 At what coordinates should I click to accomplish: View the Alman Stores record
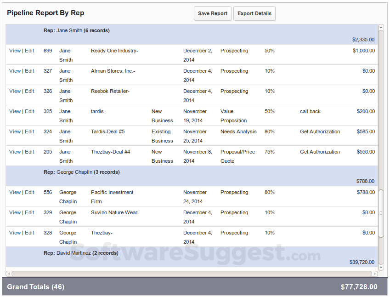[x=15, y=71]
